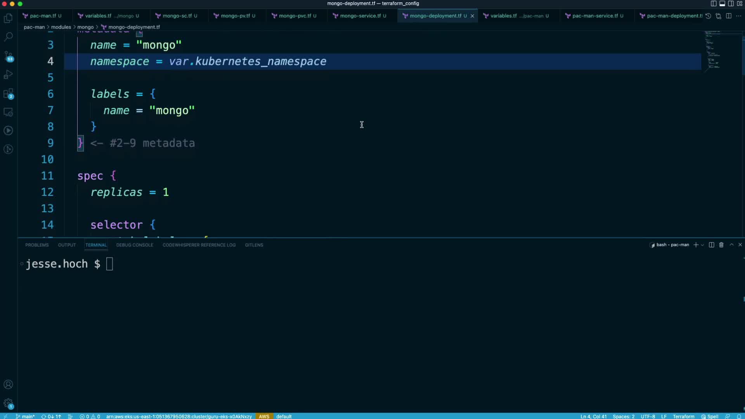The width and height of the screenshot is (745, 419).
Task: Open Source Control view with 53 badge
Action: pyautogui.click(x=8, y=56)
